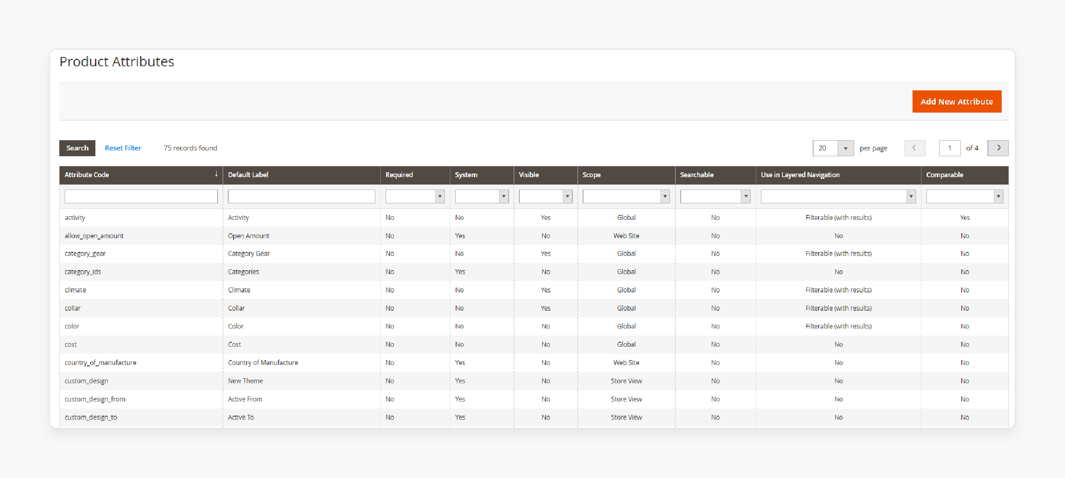
Task: Go to previous page arrow
Action: 915,148
